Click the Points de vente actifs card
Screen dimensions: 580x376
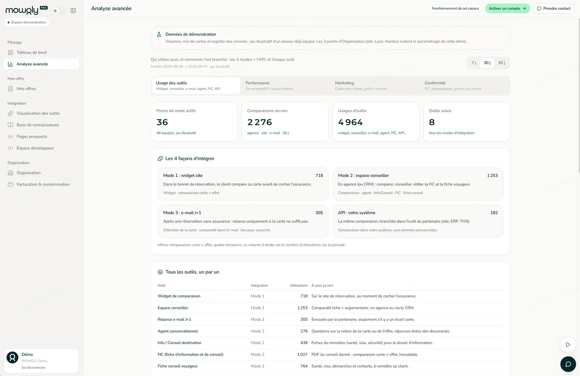pos(194,122)
